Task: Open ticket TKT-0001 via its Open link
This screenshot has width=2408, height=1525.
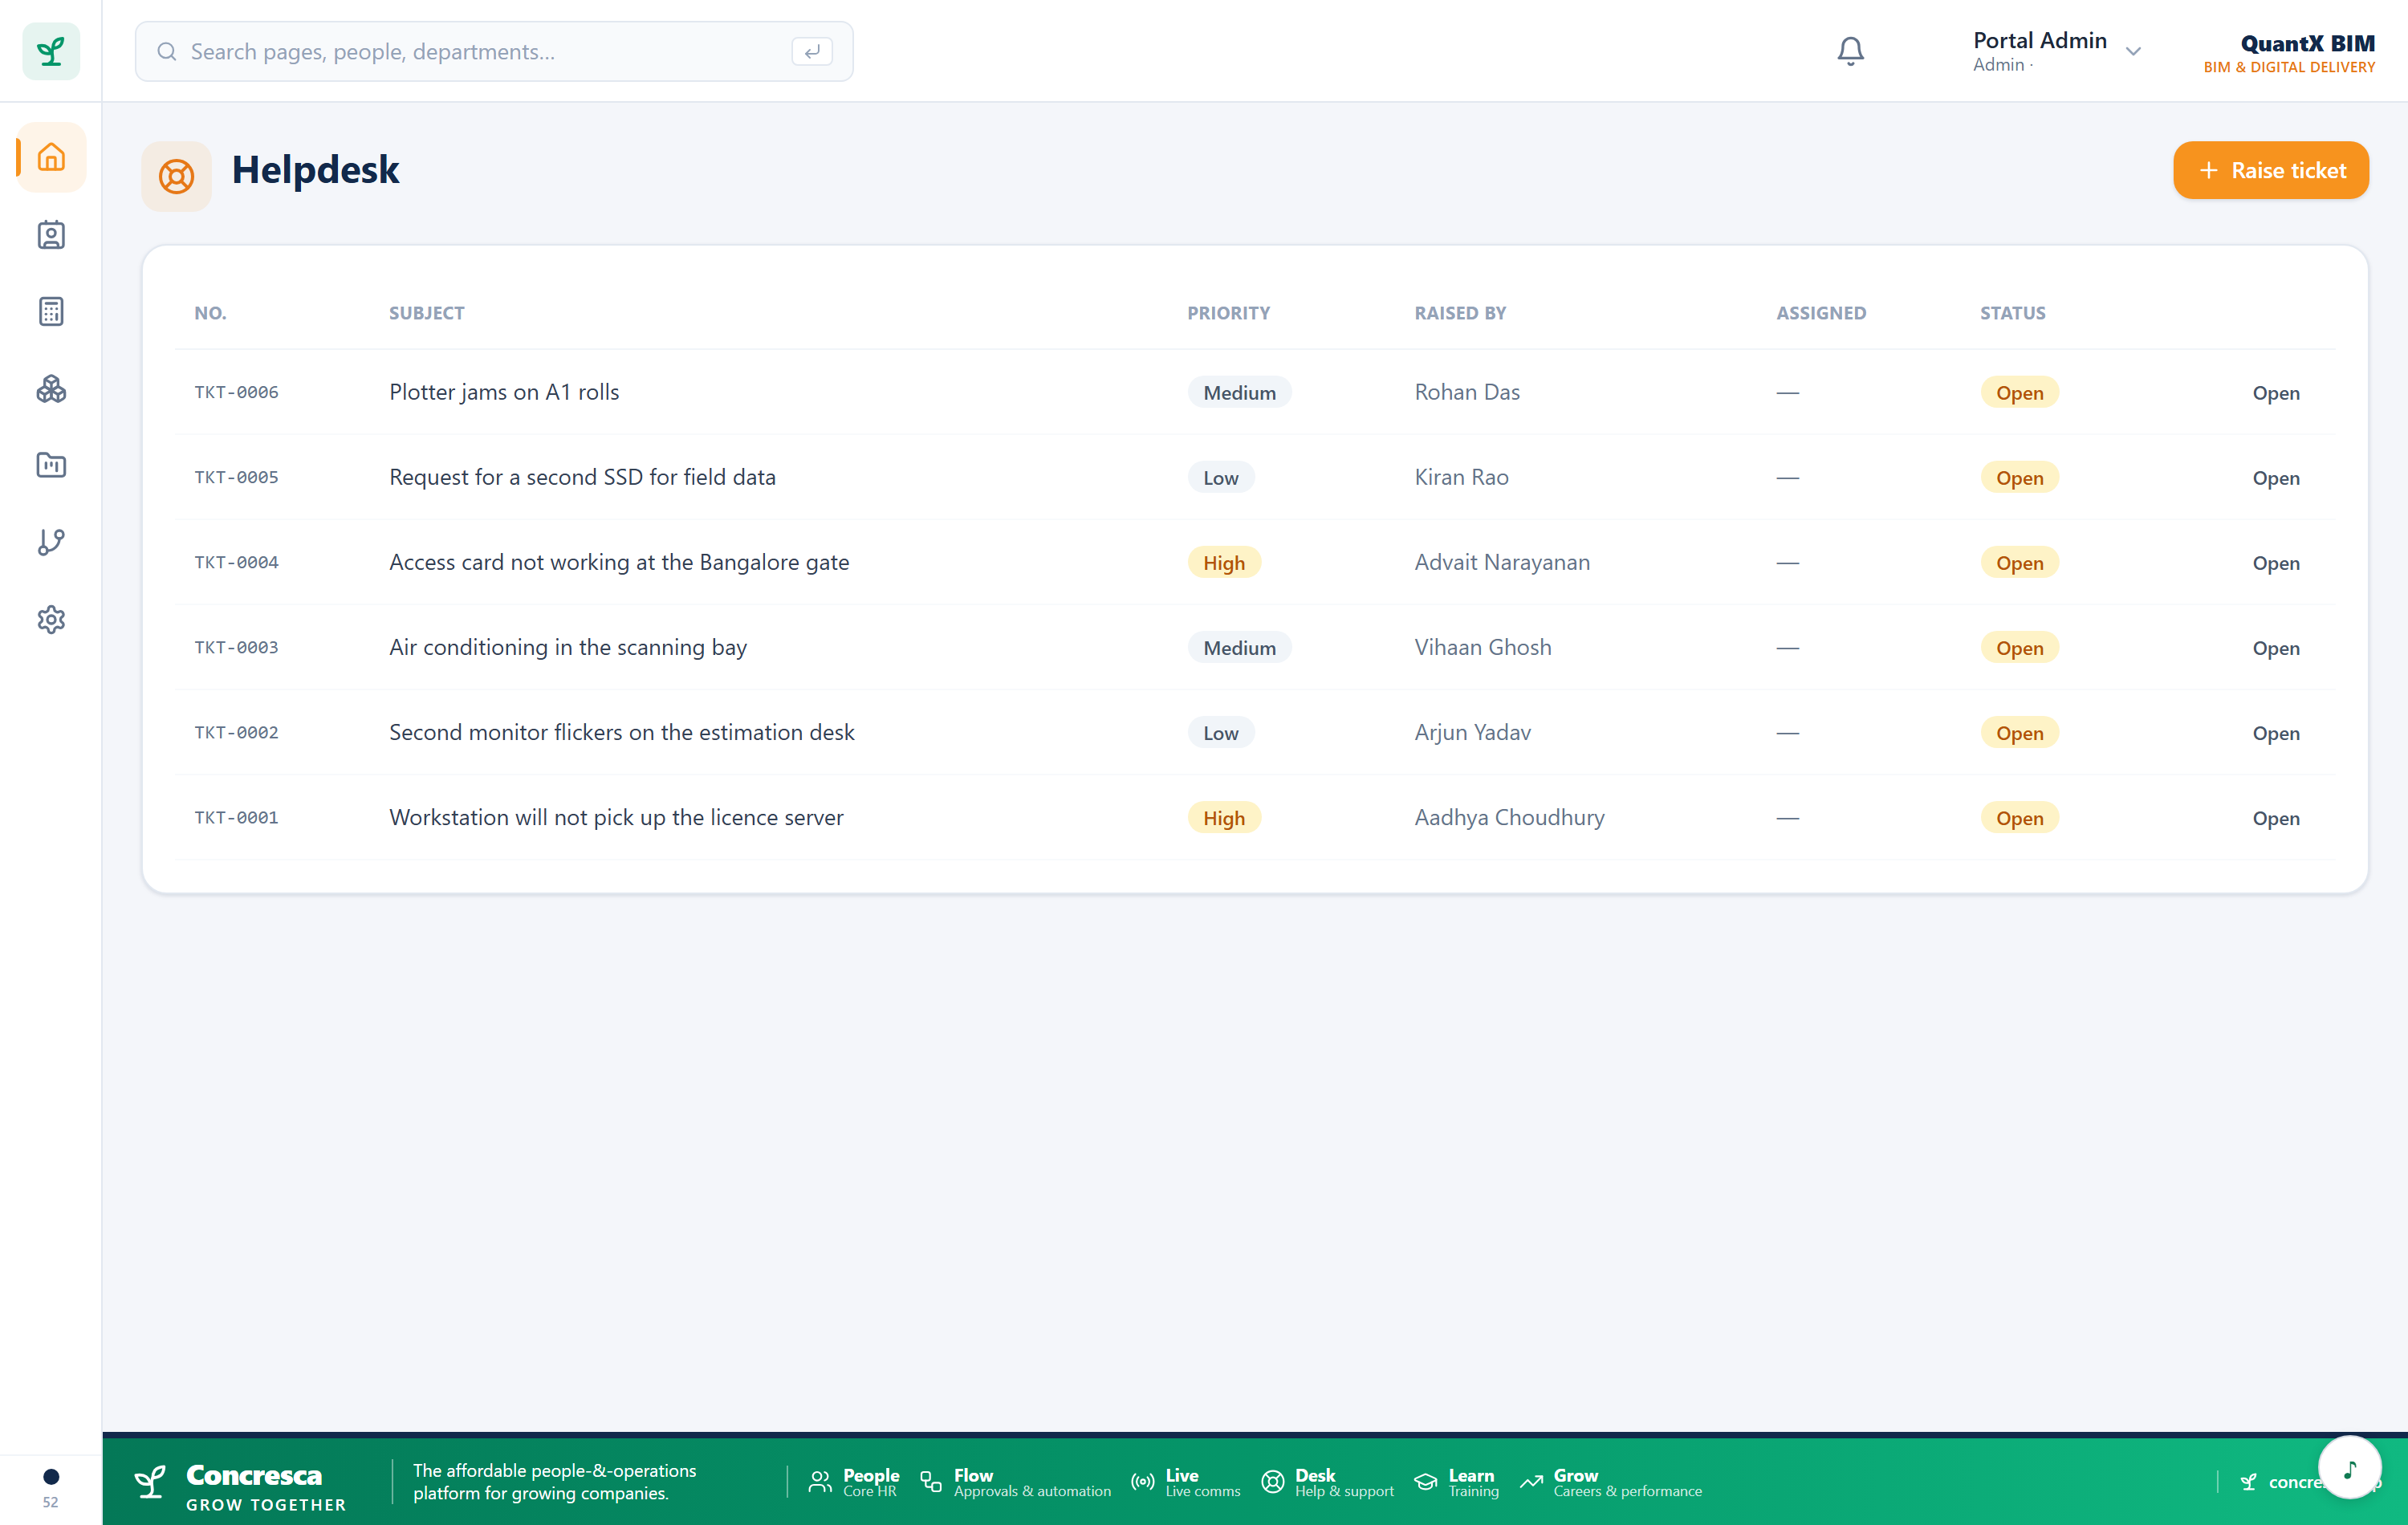Action: (2275, 818)
